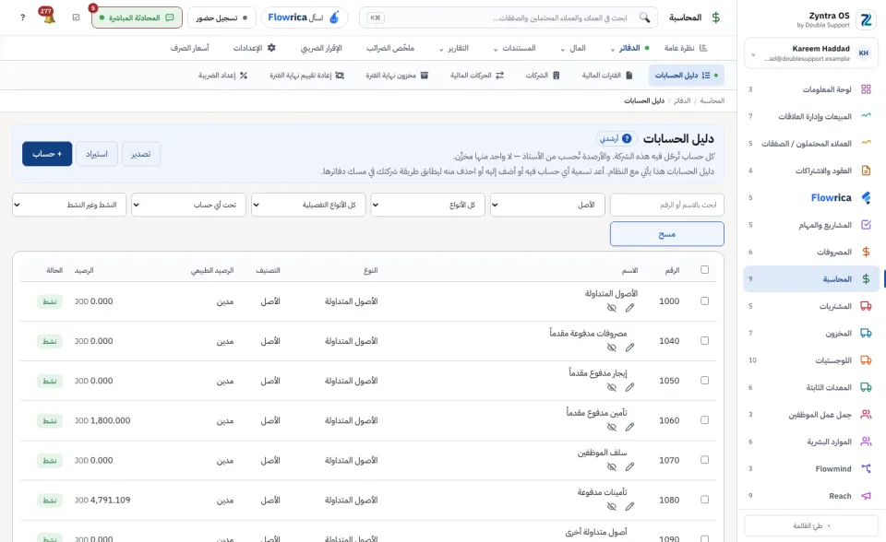Open the الحركات المالية sub-tab
This screenshot has height=542, width=886.
click(477, 75)
